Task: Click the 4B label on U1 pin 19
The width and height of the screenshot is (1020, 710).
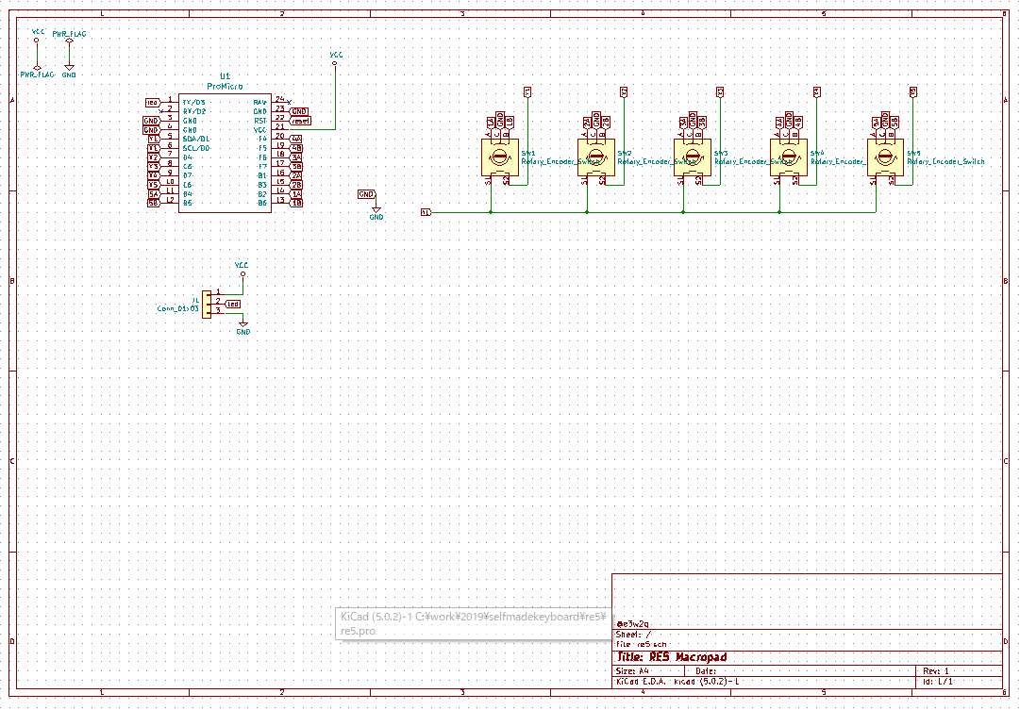Action: [x=296, y=148]
